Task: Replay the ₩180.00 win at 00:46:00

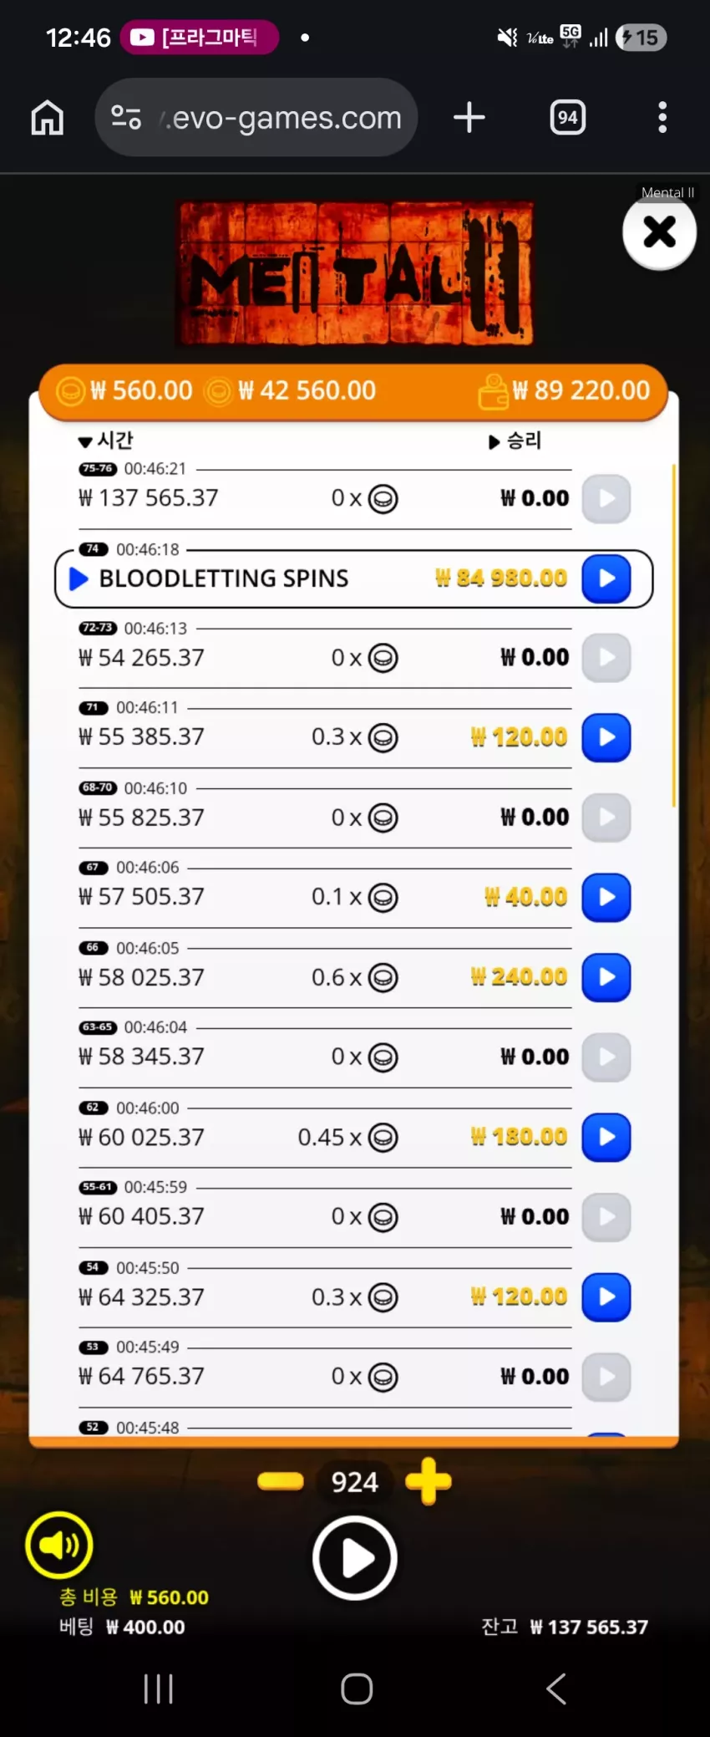Action: pos(606,1137)
